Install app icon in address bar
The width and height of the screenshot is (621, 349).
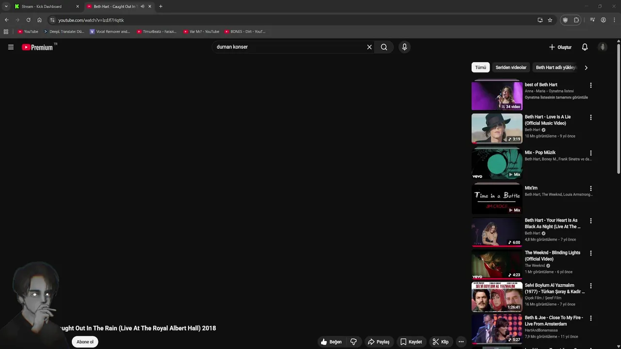point(540,20)
